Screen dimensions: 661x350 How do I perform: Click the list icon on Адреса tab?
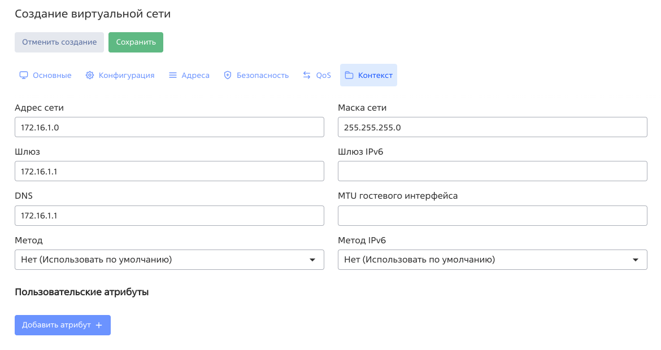pos(173,75)
